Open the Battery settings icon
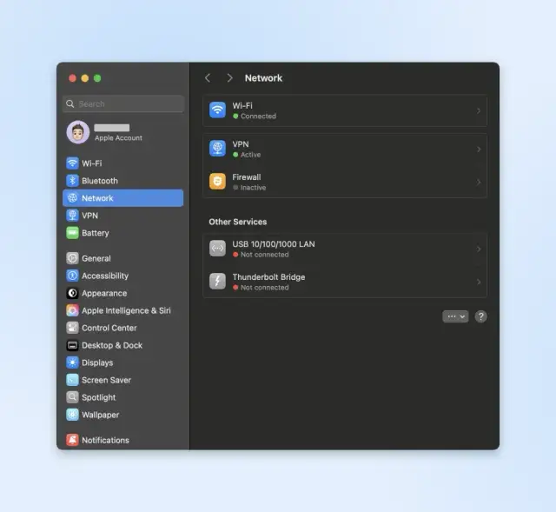This screenshot has height=512, width=556. 72,233
